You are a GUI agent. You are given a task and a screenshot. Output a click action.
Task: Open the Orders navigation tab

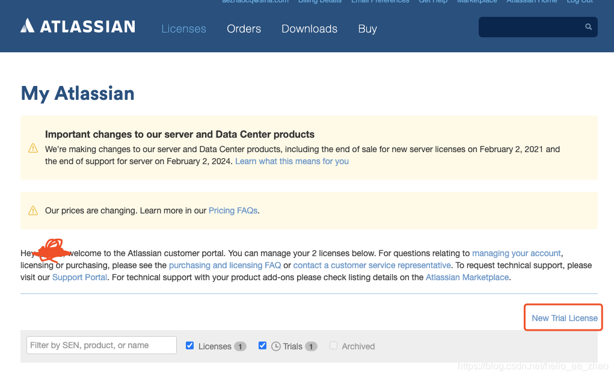(244, 29)
